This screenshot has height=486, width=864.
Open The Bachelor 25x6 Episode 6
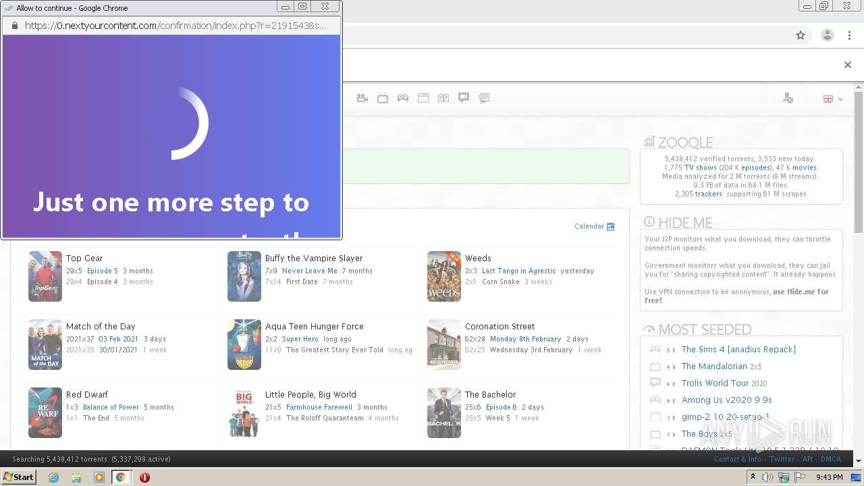pyautogui.click(x=502, y=407)
